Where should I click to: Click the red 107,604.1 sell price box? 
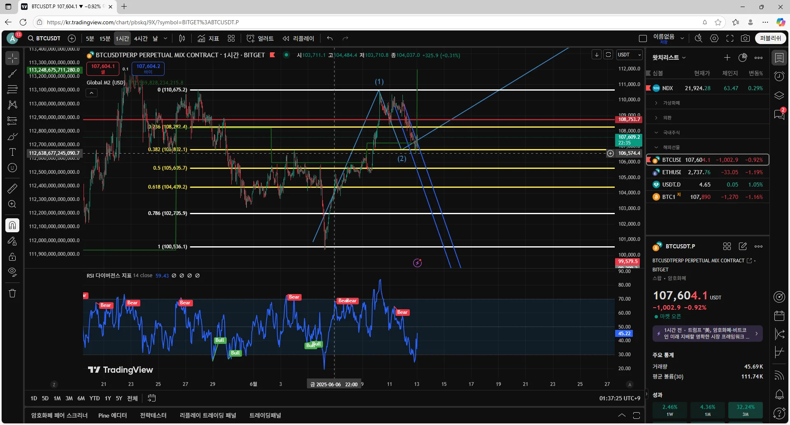pyautogui.click(x=103, y=68)
